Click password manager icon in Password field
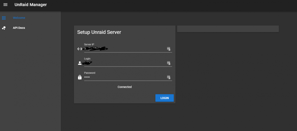The height and width of the screenshot is (131, 297). (x=169, y=77)
